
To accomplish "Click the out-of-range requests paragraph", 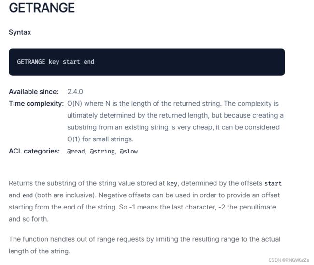I will point(144,245).
